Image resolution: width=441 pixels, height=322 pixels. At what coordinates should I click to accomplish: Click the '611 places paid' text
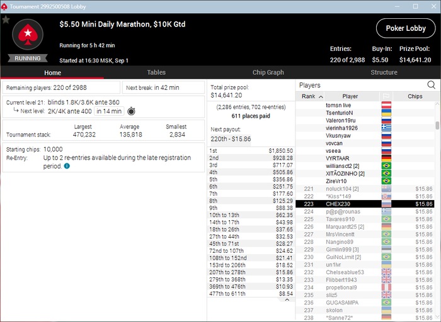251,116
